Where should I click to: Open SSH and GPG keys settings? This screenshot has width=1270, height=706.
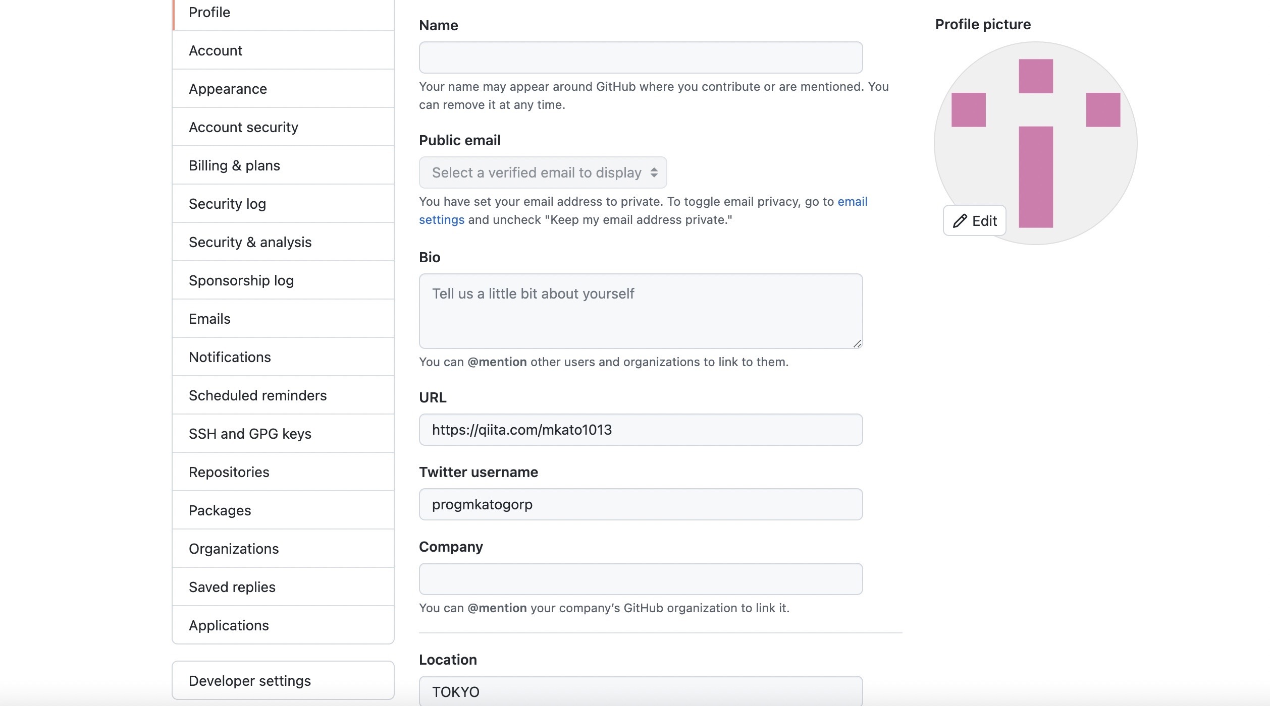pyautogui.click(x=250, y=434)
